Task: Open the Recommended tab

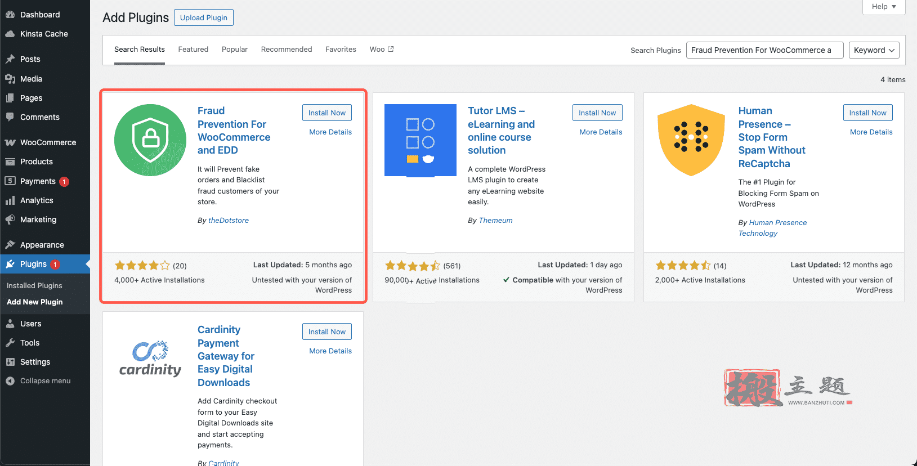Action: (287, 50)
